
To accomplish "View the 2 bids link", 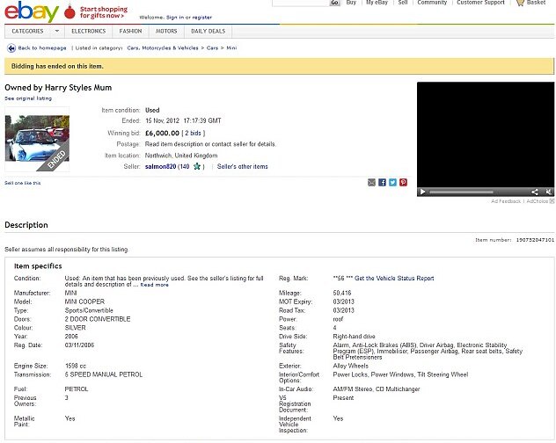I will tap(194, 134).
